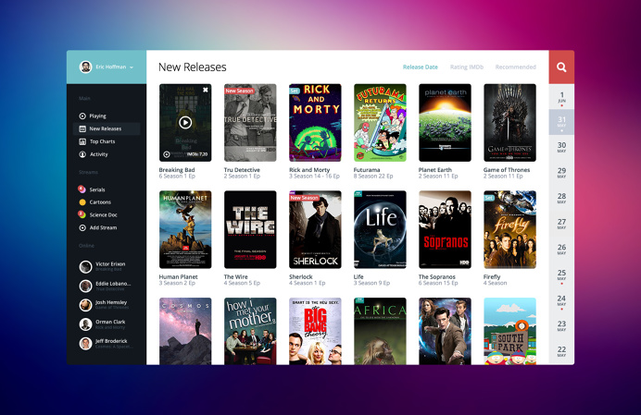641x415 pixels.
Task: Open The Sopranos poster
Action: [445, 230]
